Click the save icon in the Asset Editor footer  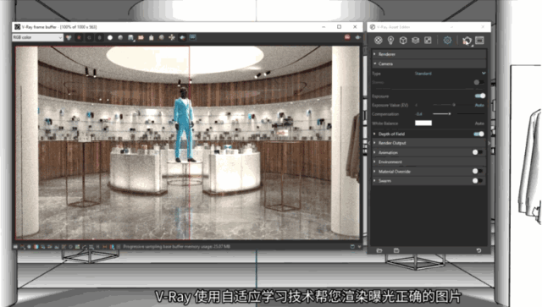click(x=396, y=250)
